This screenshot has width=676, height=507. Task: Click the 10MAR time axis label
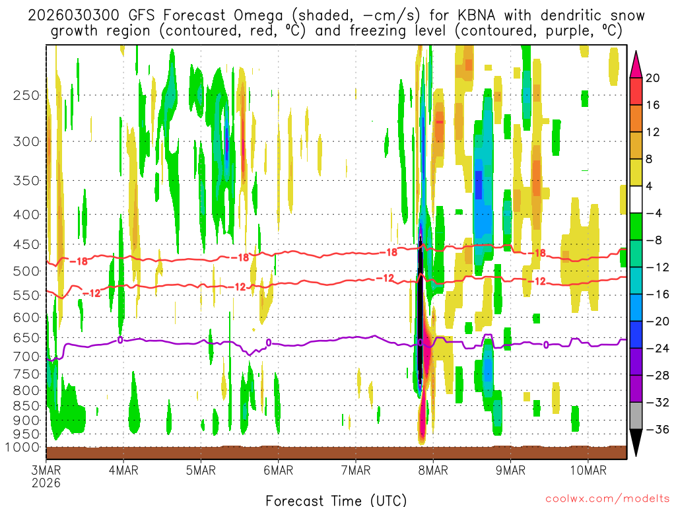click(x=588, y=470)
